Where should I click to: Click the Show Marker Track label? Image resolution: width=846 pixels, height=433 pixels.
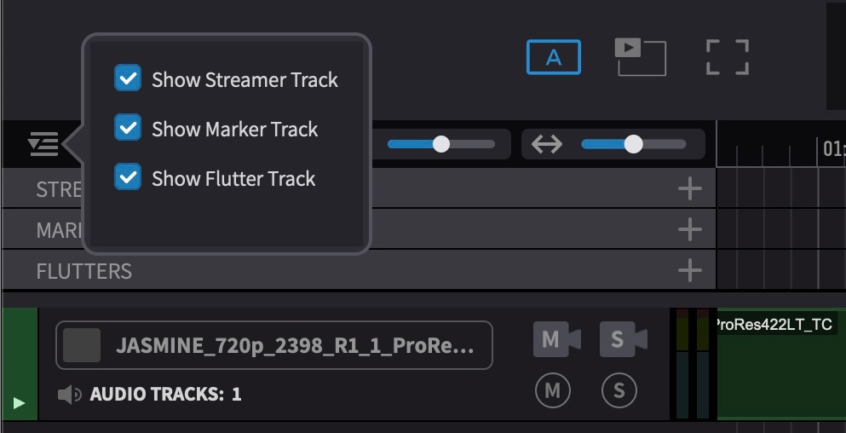[x=234, y=129]
